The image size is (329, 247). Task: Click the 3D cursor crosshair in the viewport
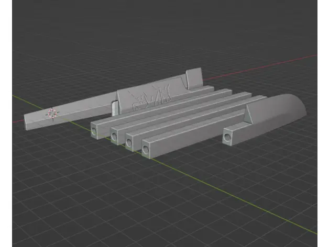pos(52,114)
